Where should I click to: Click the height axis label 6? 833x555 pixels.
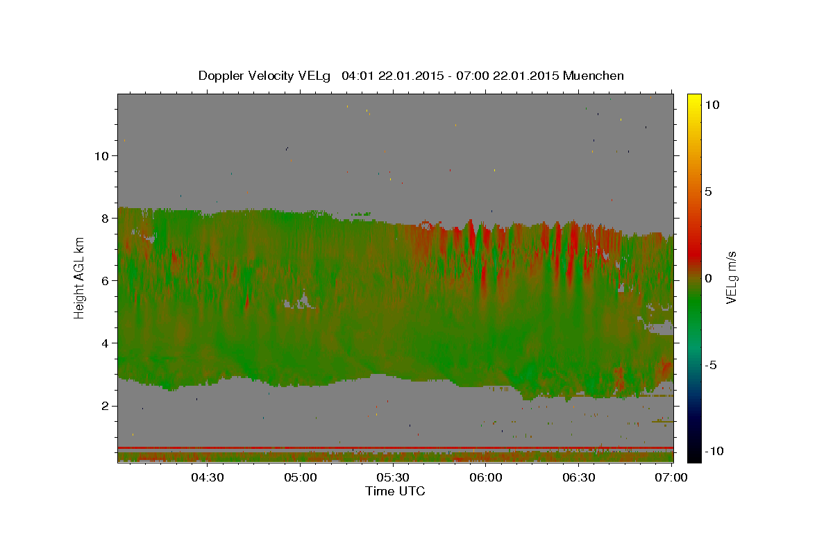105,280
